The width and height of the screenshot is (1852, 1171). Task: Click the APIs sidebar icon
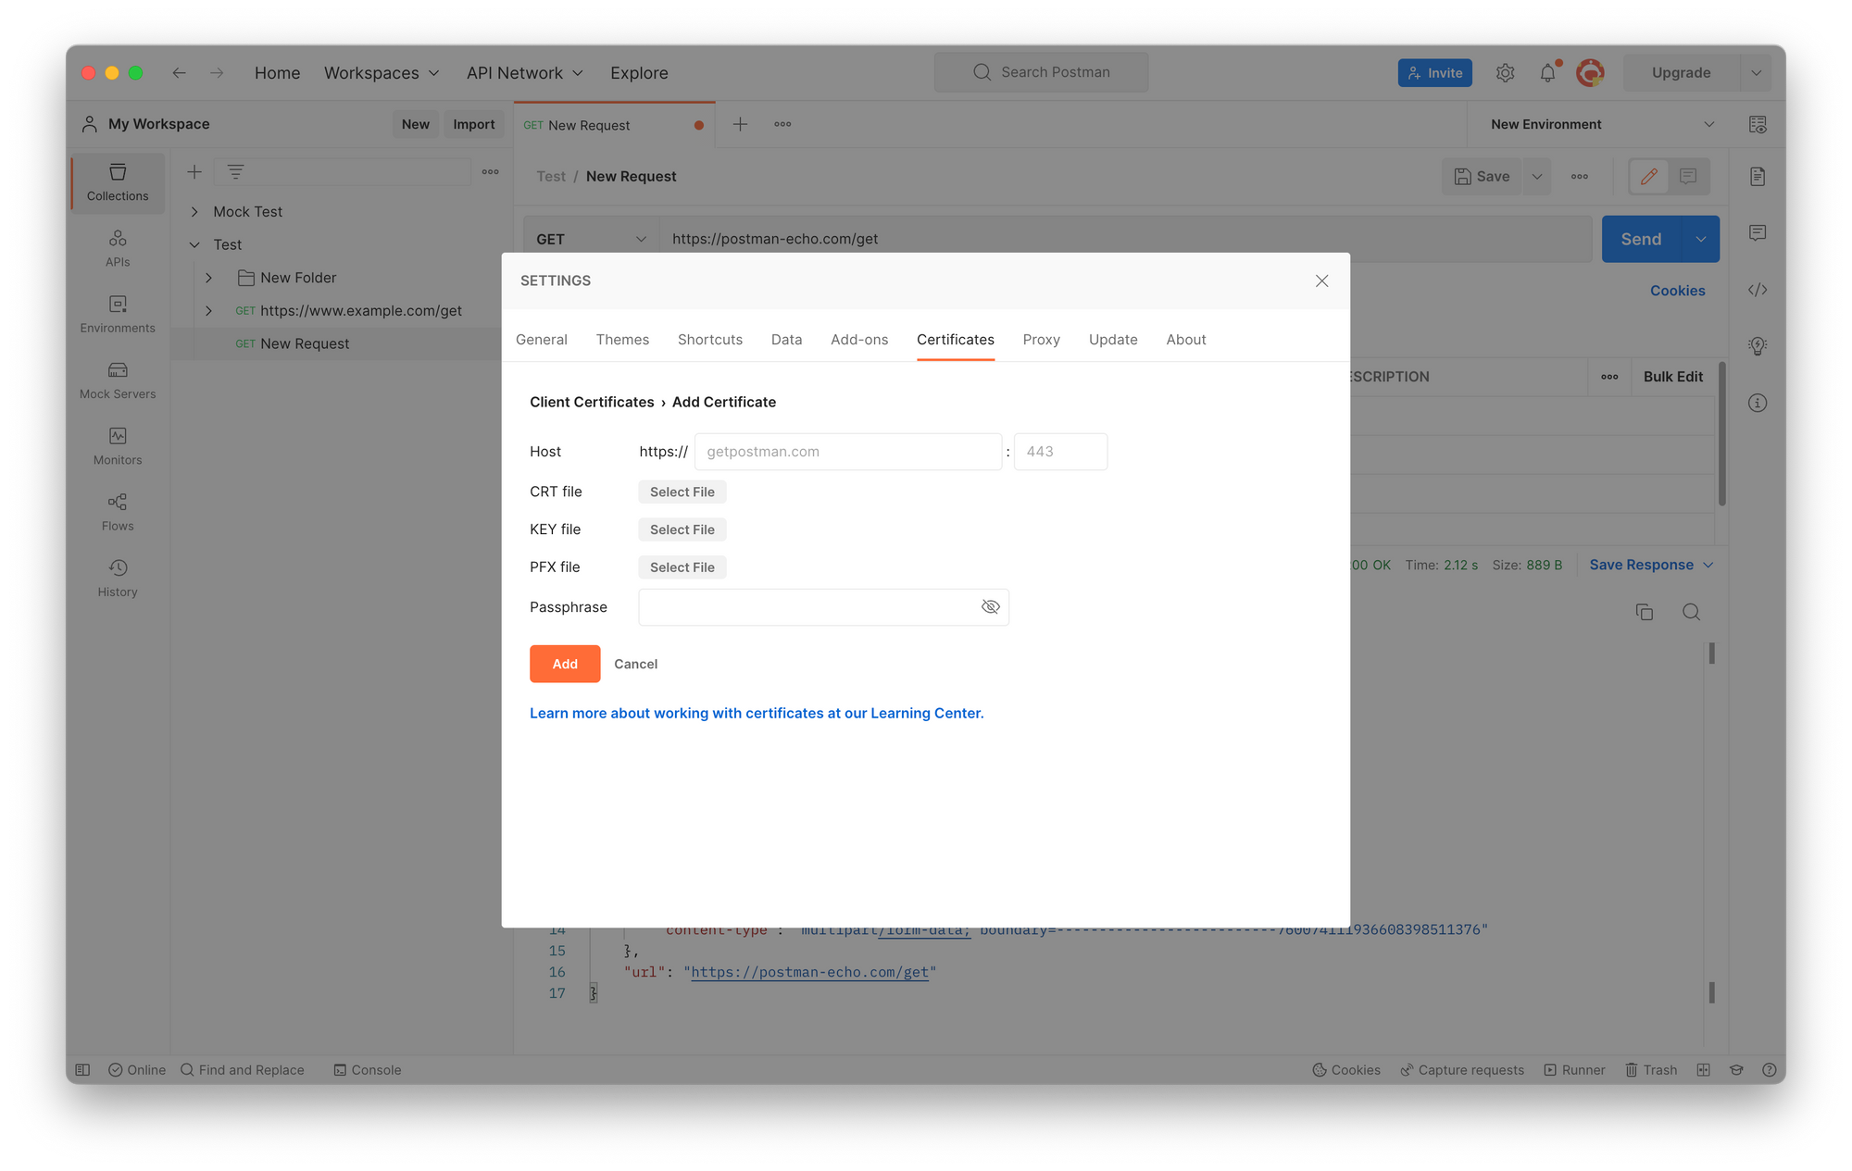[x=118, y=247]
